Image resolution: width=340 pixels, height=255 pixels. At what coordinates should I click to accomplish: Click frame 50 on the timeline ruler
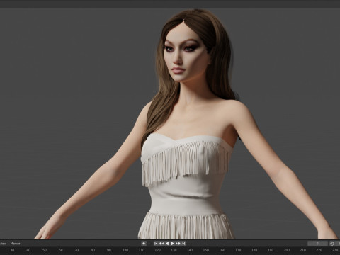click(45, 250)
